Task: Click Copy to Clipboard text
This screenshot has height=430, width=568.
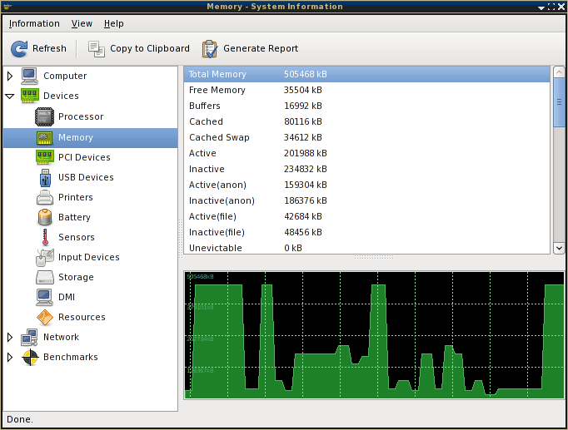Action: (150, 48)
